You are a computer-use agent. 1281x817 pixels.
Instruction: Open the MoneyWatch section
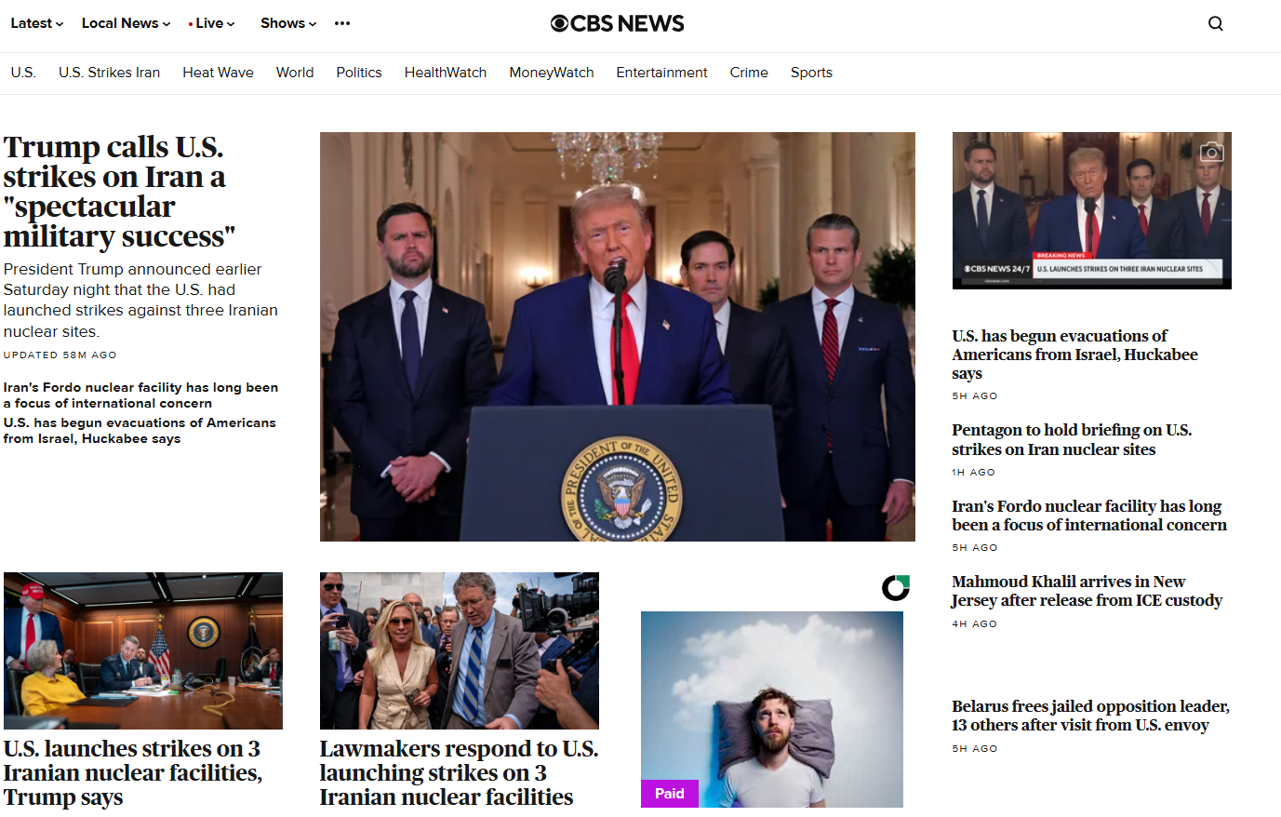coord(552,73)
